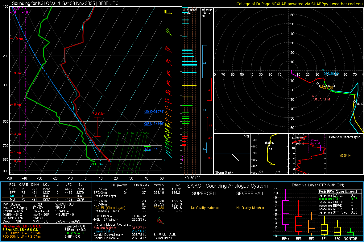364x242 pixels.
Task: Click the 6 km height marker
Action: point(17,104)
